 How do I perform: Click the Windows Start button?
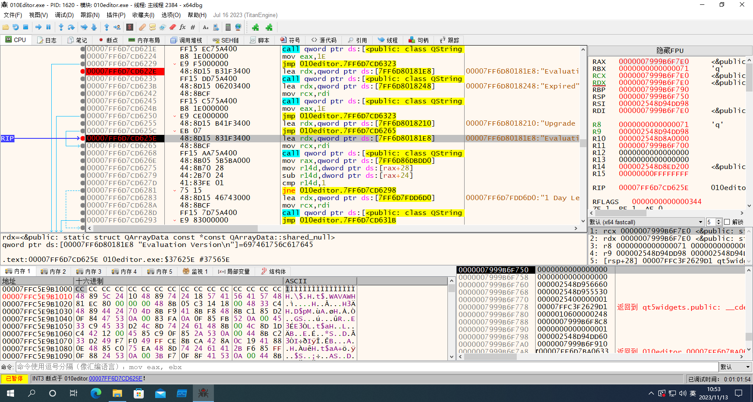point(10,393)
